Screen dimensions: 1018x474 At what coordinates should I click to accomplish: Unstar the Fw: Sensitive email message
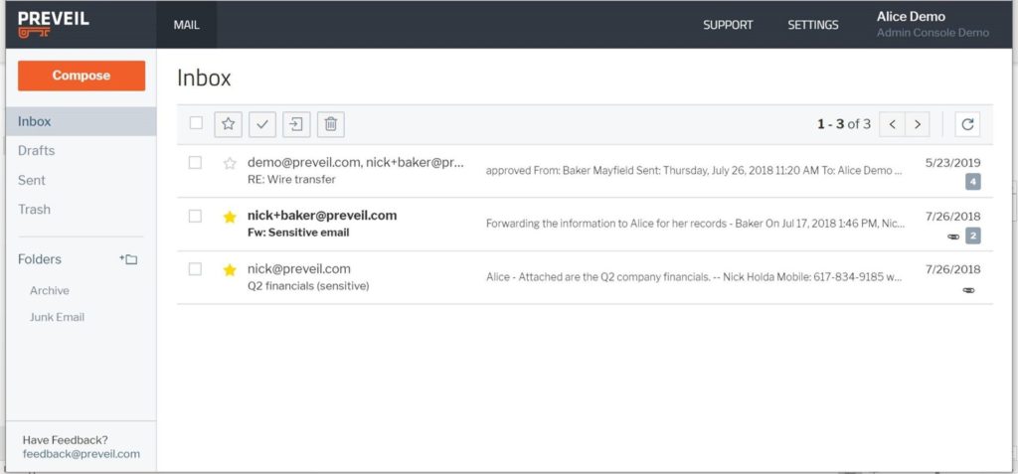[x=230, y=217]
